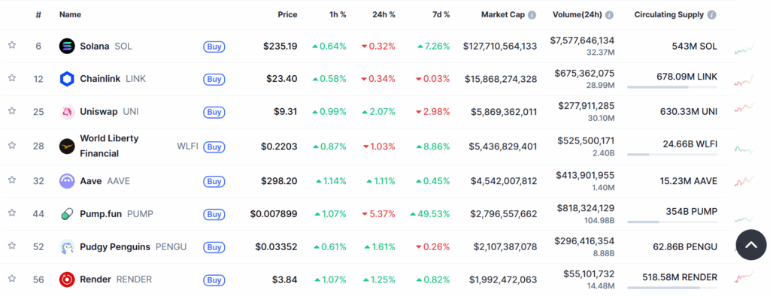Star Pudgy Penguins for the watchlist
This screenshot has height=296, width=770.
click(12, 246)
